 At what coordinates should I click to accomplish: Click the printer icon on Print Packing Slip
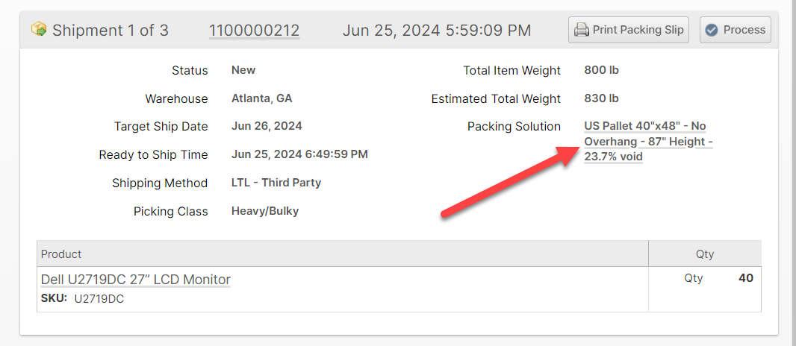(x=582, y=30)
